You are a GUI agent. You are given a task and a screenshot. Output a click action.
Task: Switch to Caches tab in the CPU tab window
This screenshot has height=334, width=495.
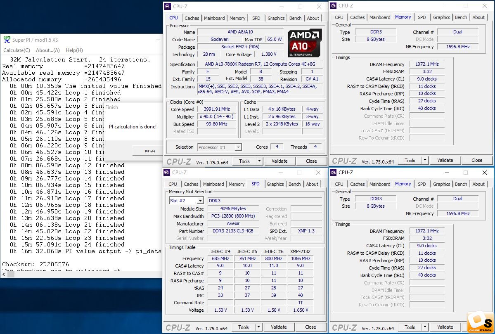[x=192, y=18]
